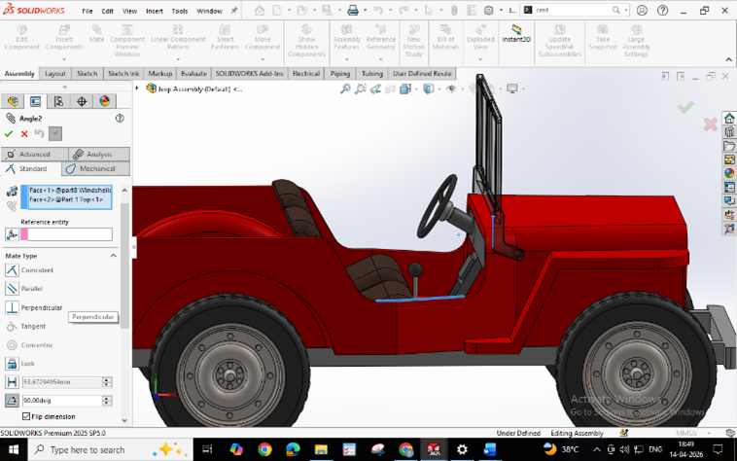This screenshot has height=461, width=737.
Task: Open SOLIDWORKS Resources home icon in task pane
Action: click(729, 118)
